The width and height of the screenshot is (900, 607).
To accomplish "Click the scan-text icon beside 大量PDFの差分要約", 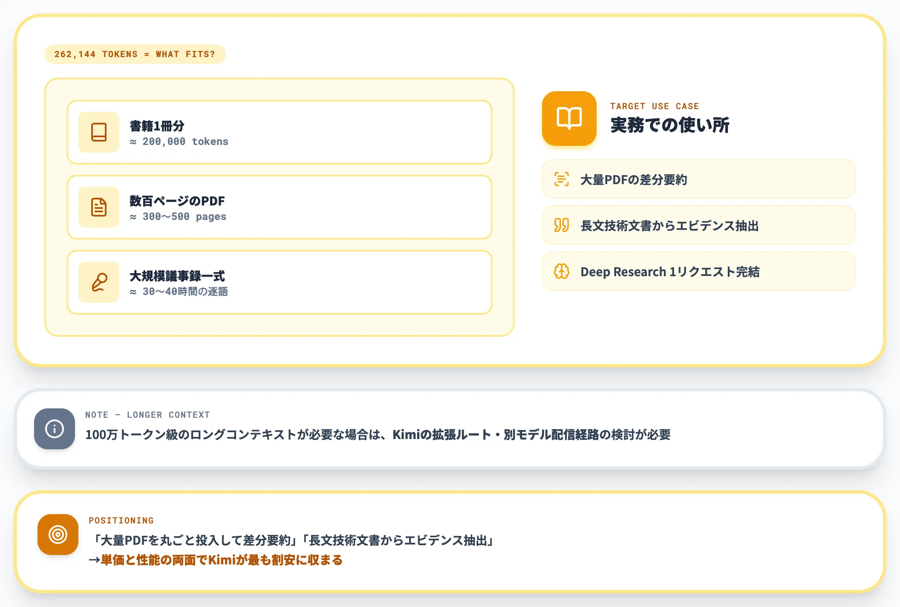I will [562, 179].
